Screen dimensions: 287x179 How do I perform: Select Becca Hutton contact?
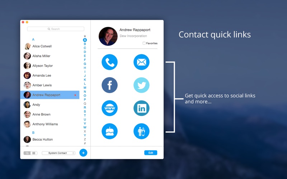(50, 139)
